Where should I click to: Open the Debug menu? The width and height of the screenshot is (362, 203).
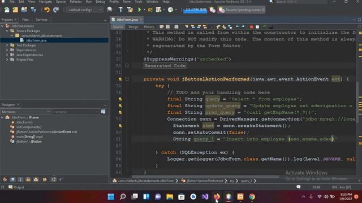[x=101, y=2]
